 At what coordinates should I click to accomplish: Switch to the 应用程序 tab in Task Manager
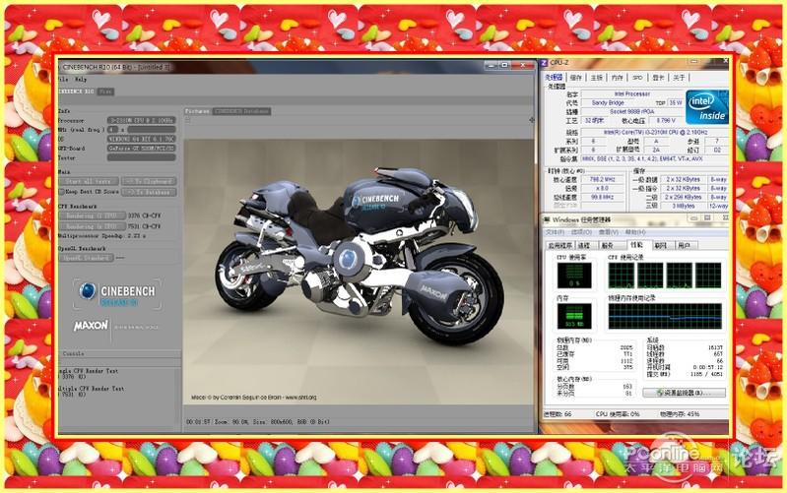[x=560, y=246]
